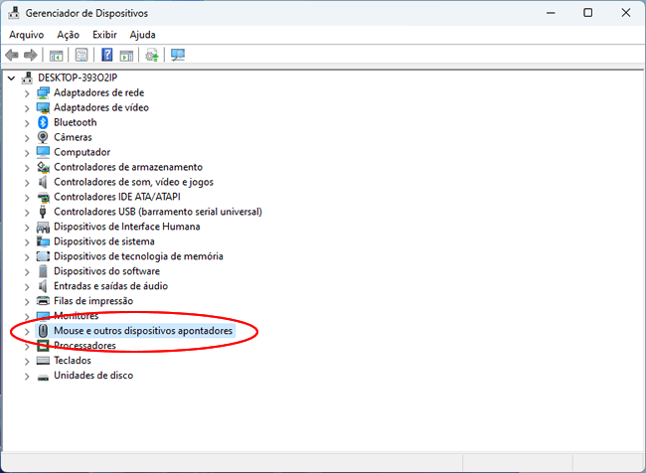The image size is (646, 473).
Task: Open the Ação menu
Action: [68, 35]
